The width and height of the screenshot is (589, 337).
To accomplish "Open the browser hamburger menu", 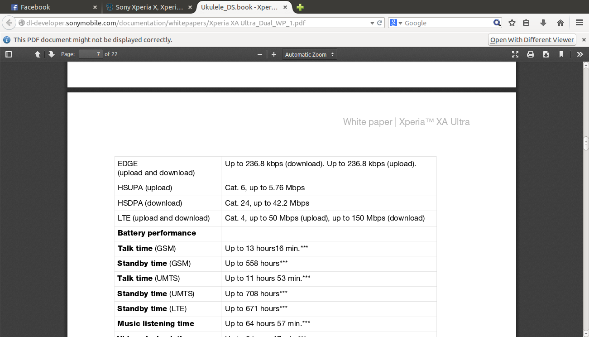I will tap(579, 23).
